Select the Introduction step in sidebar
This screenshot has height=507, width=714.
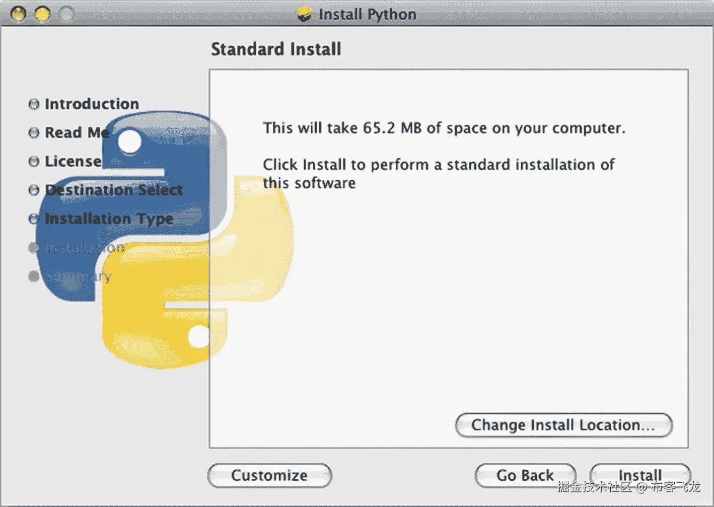click(92, 104)
